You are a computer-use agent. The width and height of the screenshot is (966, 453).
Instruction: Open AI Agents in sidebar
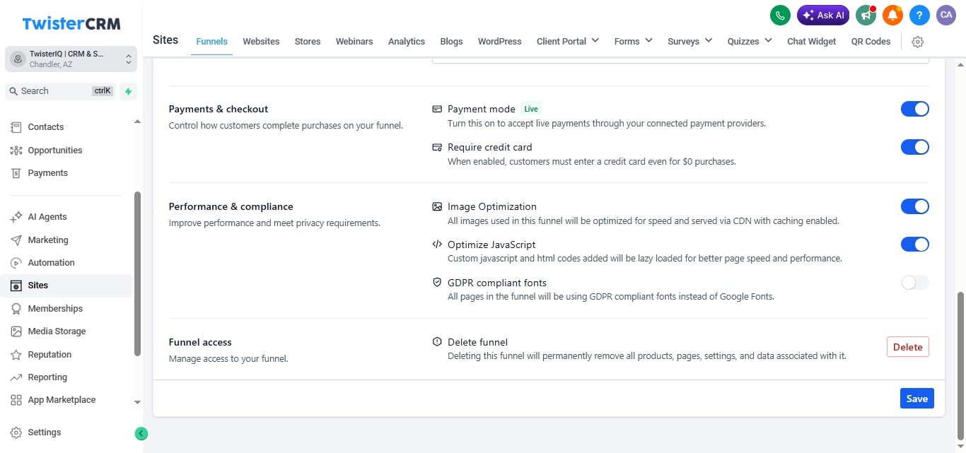click(47, 217)
